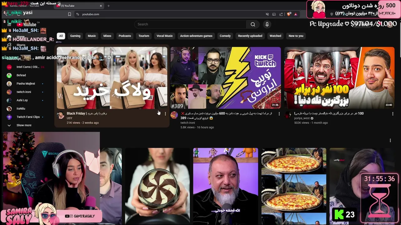Click the YouTube search input field
The image size is (401, 225).
[x=190, y=24]
